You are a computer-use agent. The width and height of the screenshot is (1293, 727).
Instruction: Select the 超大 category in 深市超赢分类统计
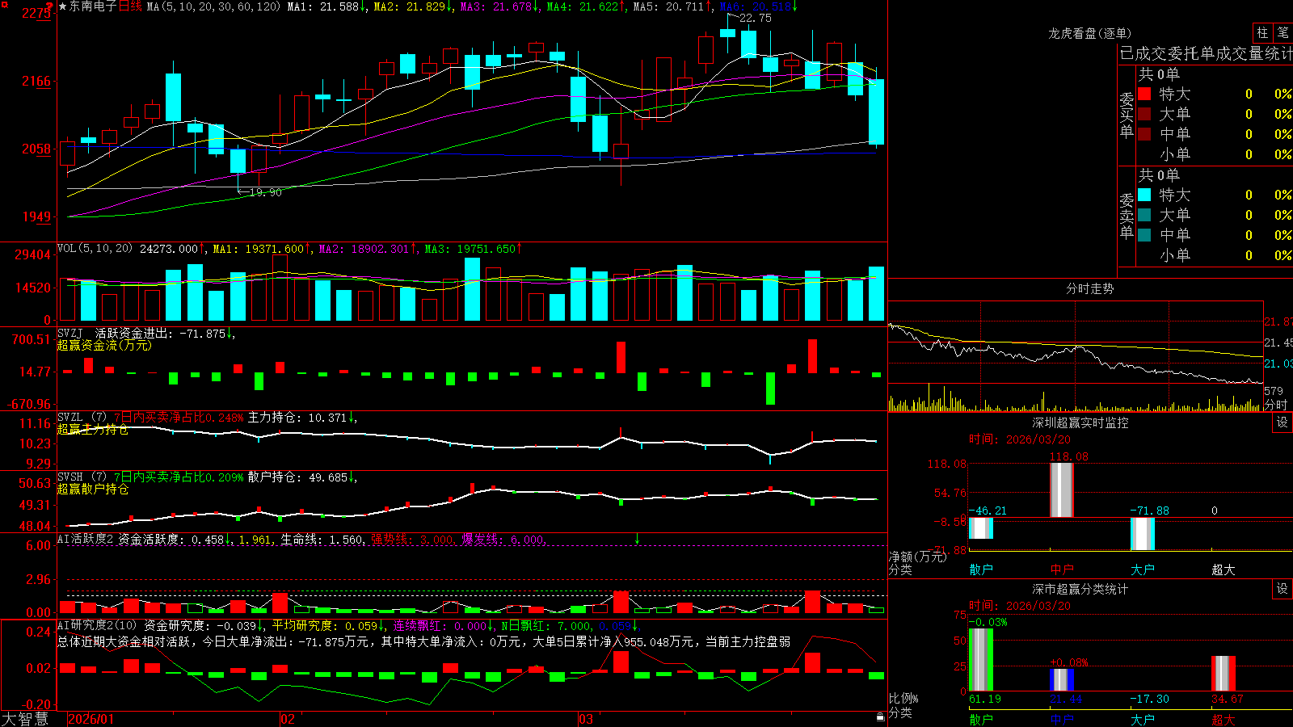[1224, 719]
